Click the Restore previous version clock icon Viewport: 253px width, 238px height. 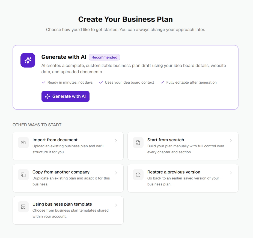click(x=138, y=175)
